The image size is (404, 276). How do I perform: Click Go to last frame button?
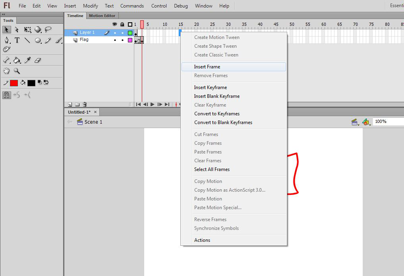pyautogui.click(x=167, y=105)
